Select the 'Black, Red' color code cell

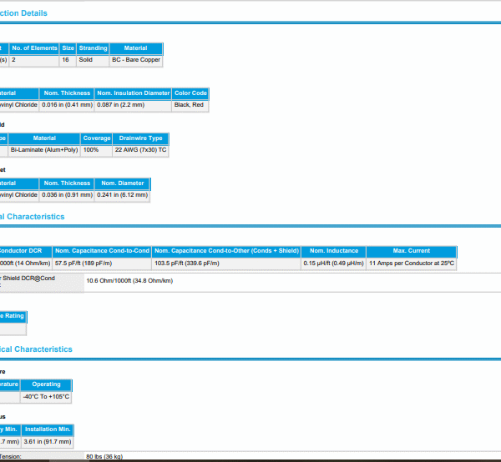(189, 105)
